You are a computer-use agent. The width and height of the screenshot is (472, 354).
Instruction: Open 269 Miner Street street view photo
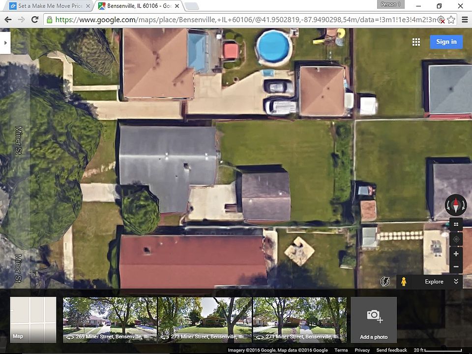(110, 320)
